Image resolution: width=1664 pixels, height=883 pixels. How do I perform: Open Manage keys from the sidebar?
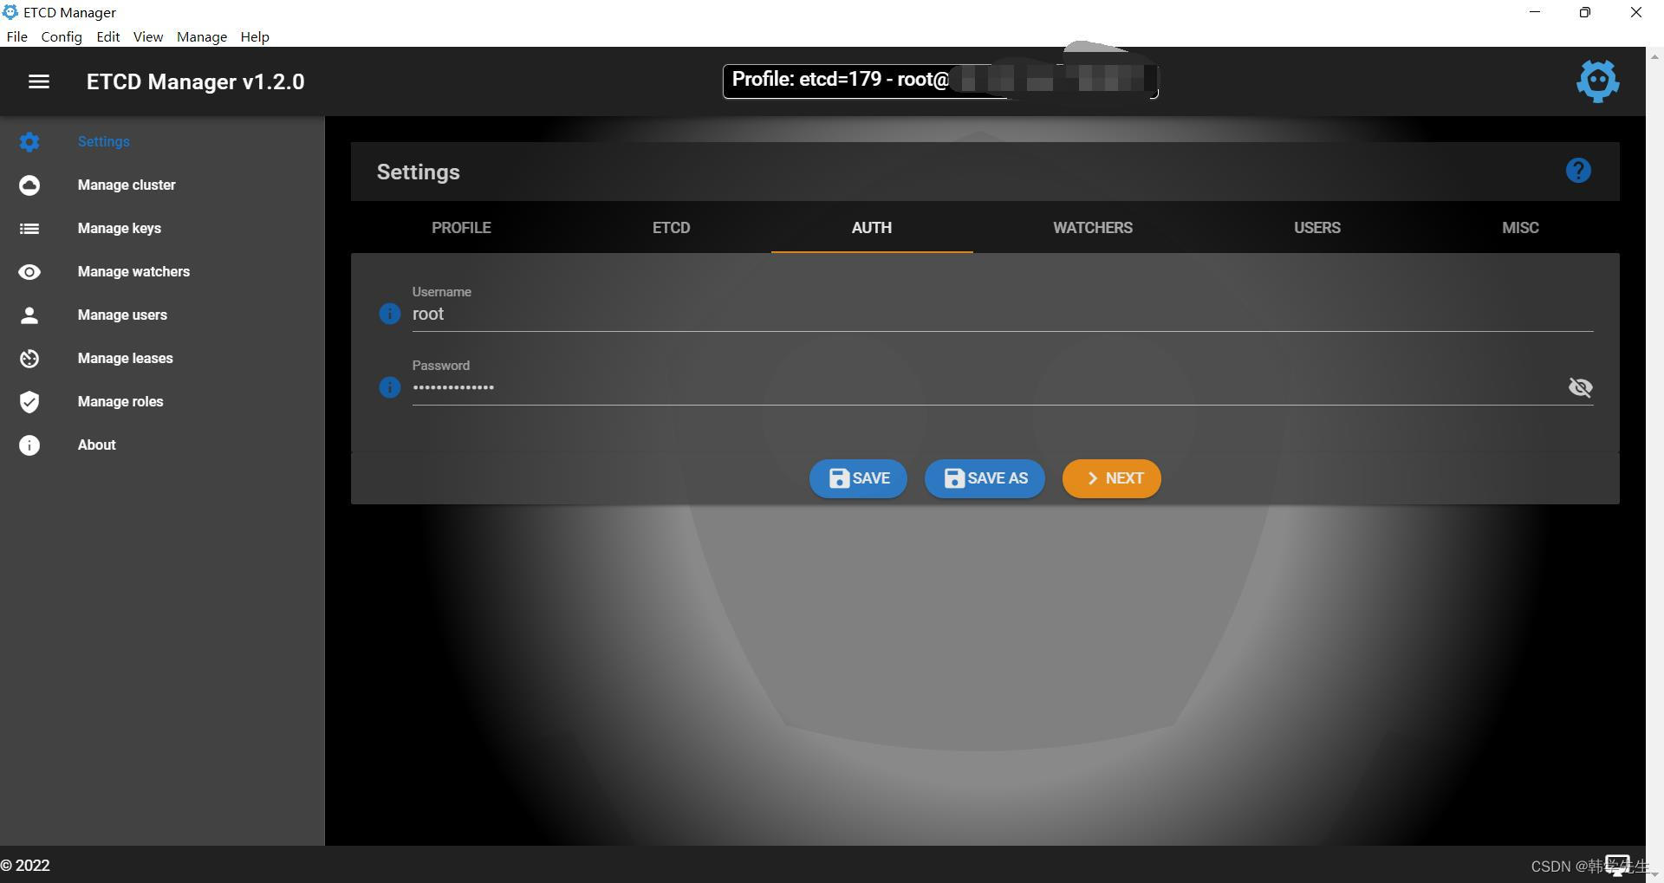point(120,228)
